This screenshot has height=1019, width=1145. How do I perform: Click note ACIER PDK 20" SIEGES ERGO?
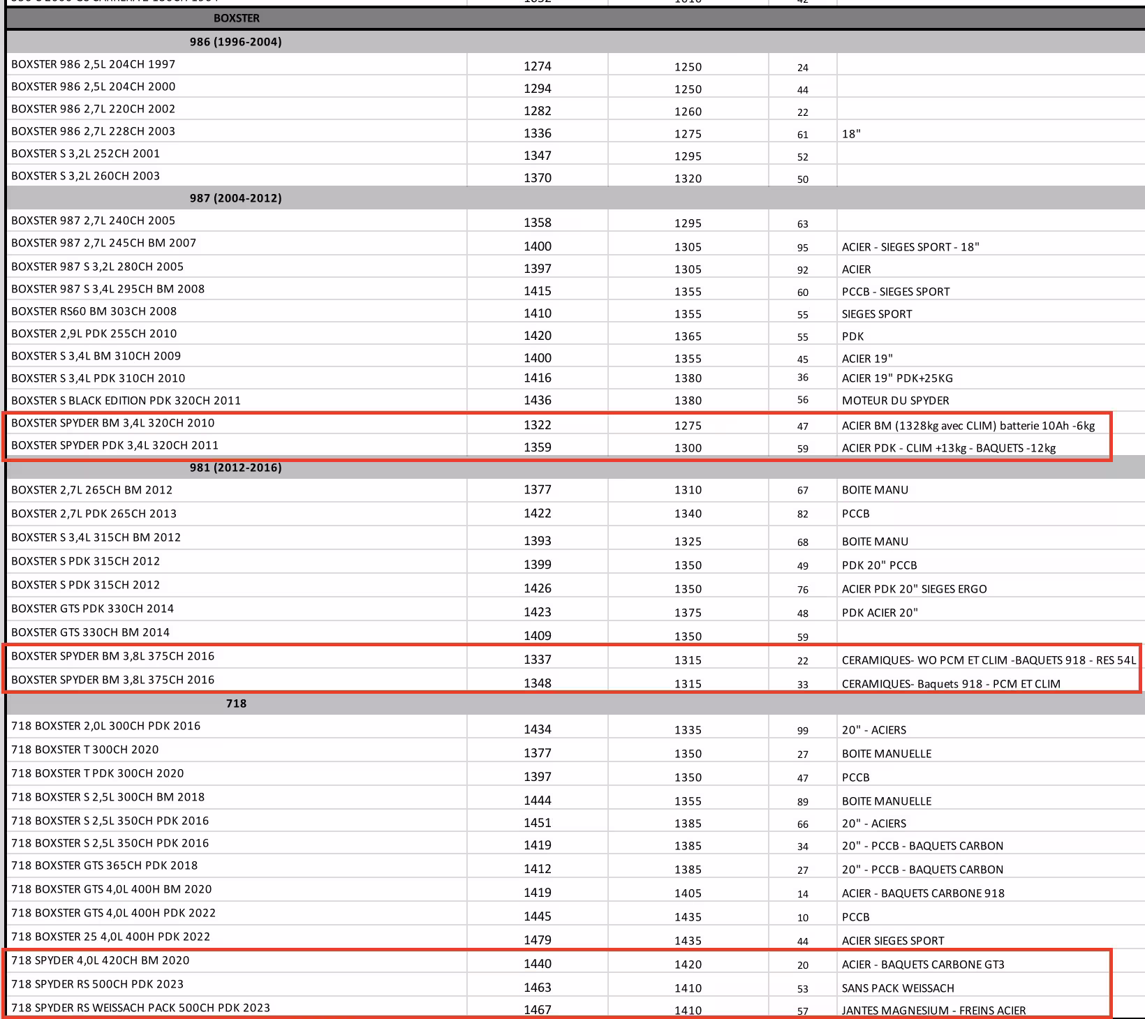point(915,589)
